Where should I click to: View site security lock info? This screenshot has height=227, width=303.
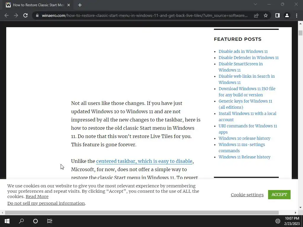(37, 15)
